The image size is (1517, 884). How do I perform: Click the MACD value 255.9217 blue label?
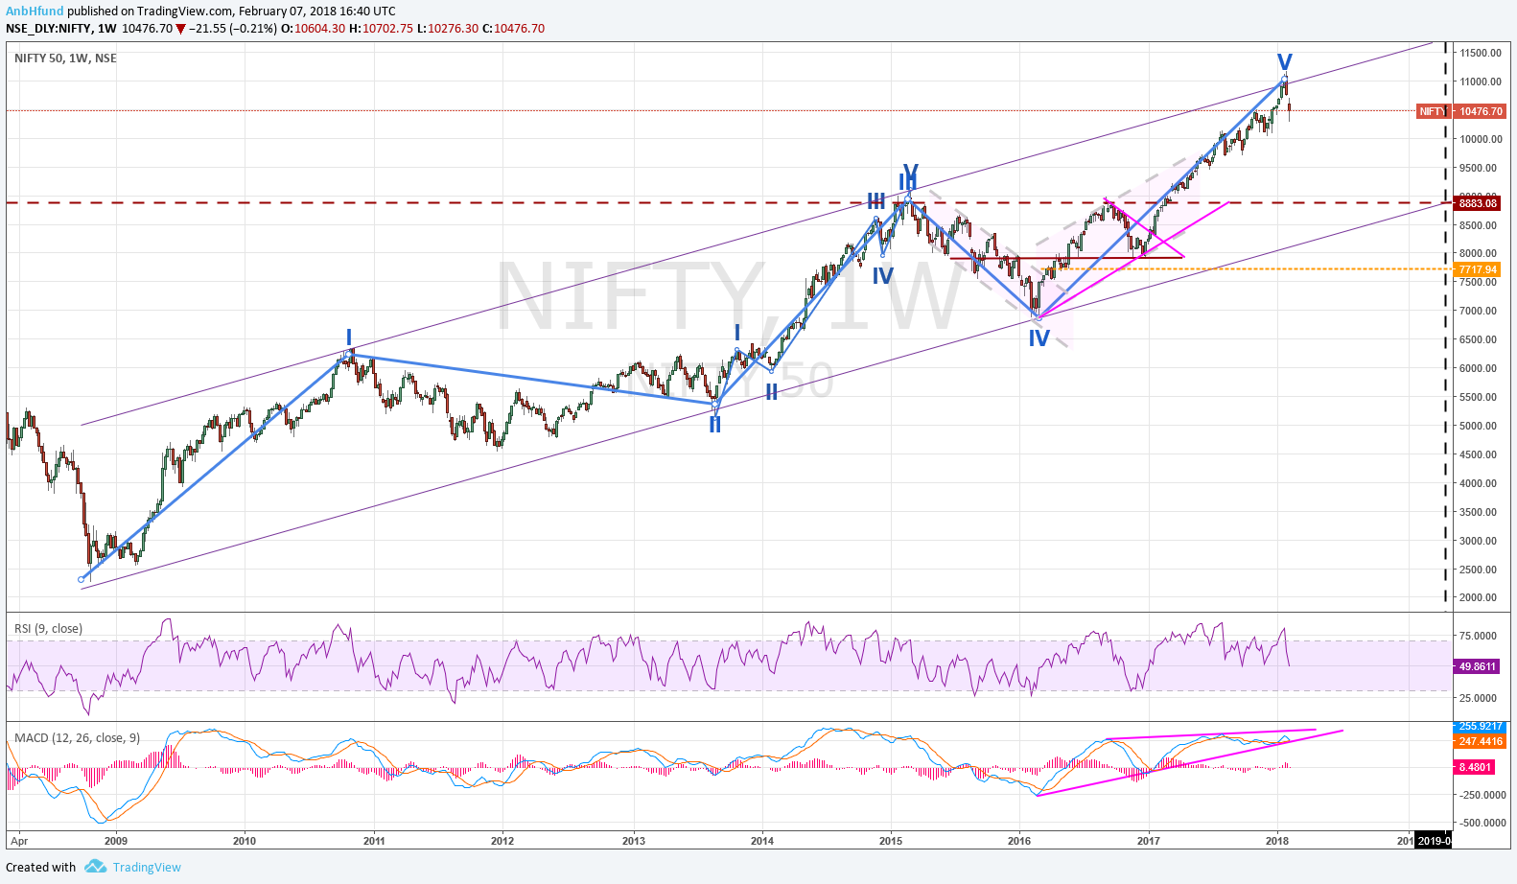coord(1481,727)
